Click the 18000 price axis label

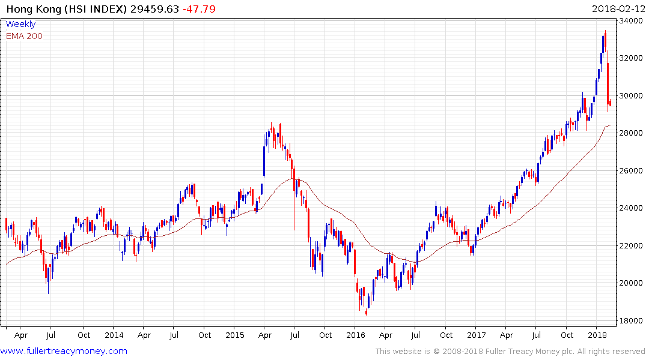[631, 320]
